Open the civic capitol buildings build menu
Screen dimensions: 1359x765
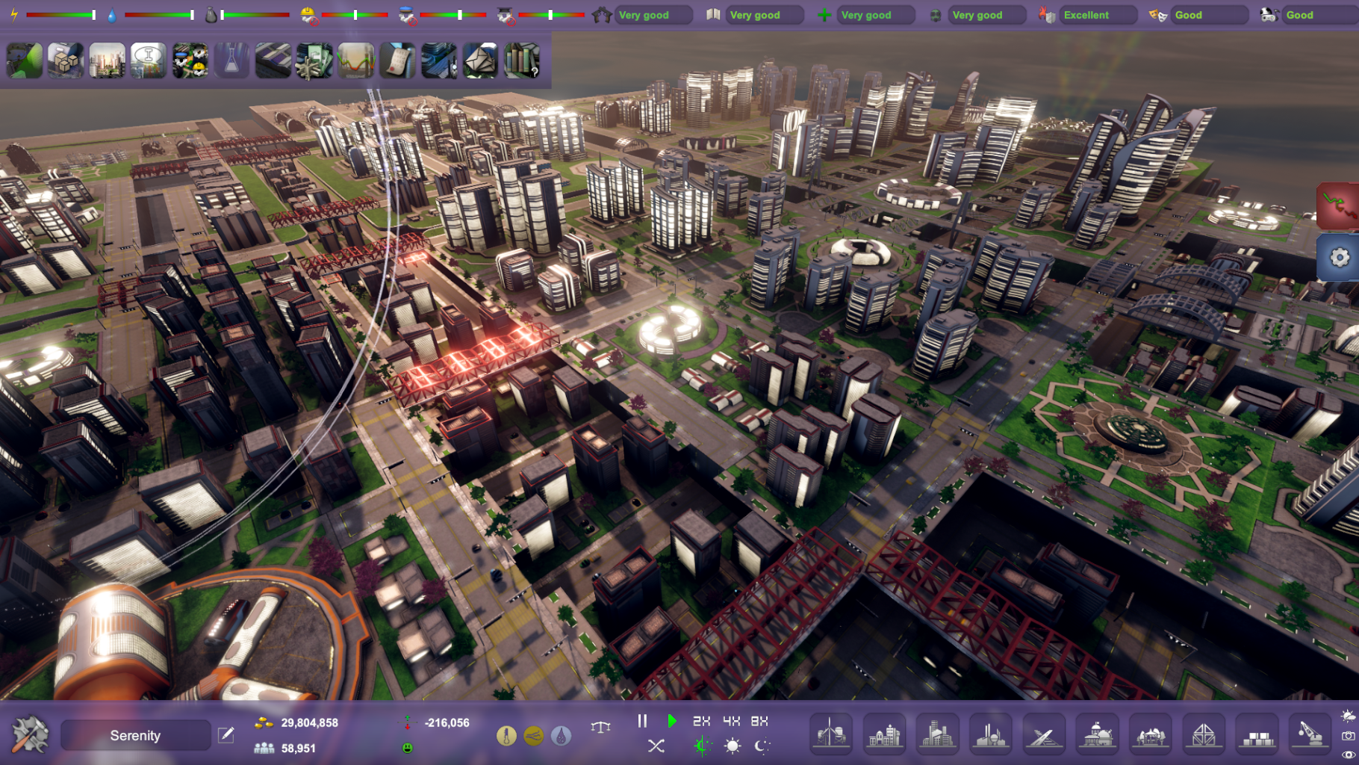[x=1098, y=733]
